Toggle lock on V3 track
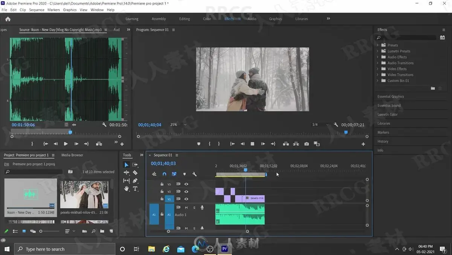The height and width of the screenshot is (255, 452). (x=162, y=184)
